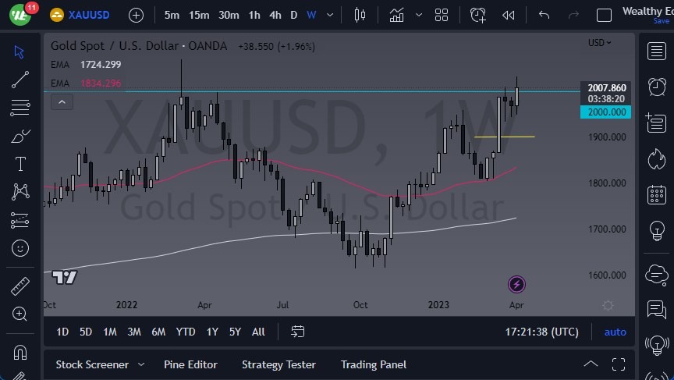The image size is (674, 380).
Task: Open the Strategy Tester tab
Action: click(278, 364)
